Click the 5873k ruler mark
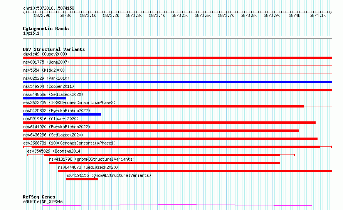343x210 pixels. tap(65, 15)
